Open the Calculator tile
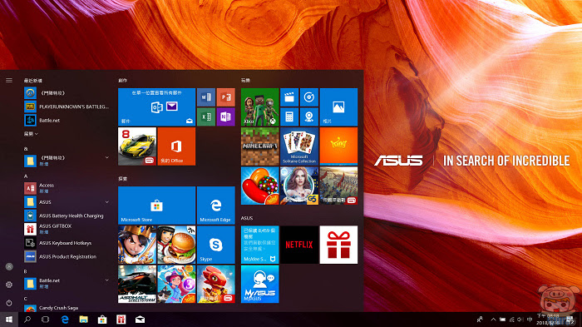The width and height of the screenshot is (582, 327). [x=289, y=116]
